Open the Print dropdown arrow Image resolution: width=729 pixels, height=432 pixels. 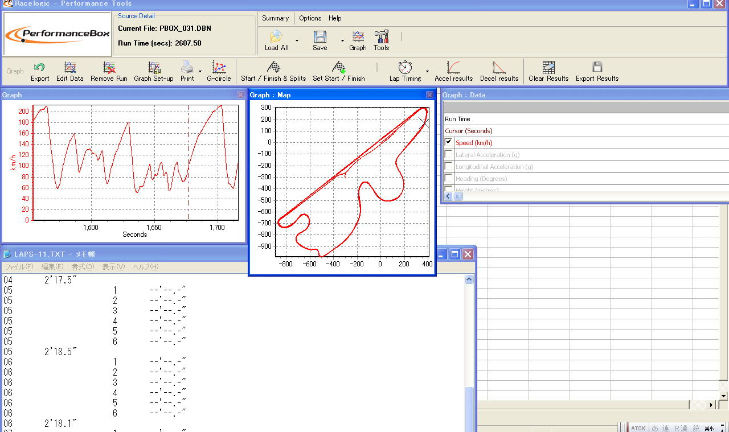coord(200,71)
